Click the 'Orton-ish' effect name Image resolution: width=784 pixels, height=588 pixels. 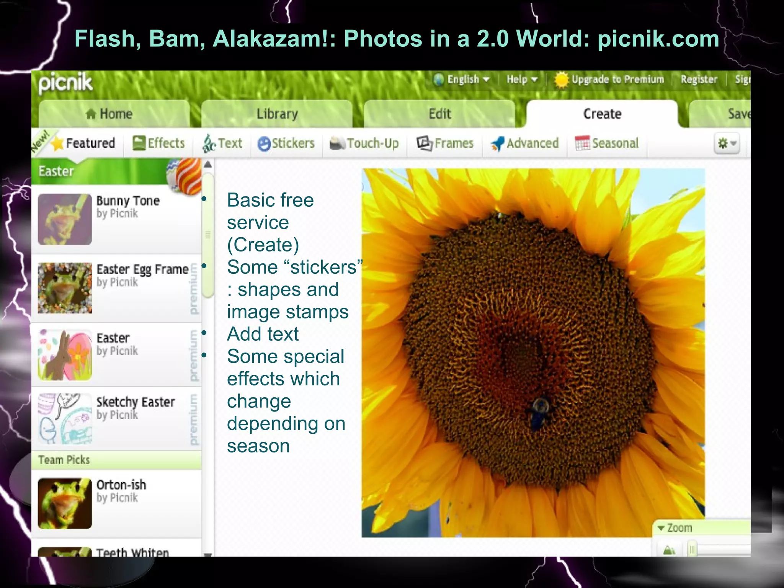(121, 485)
